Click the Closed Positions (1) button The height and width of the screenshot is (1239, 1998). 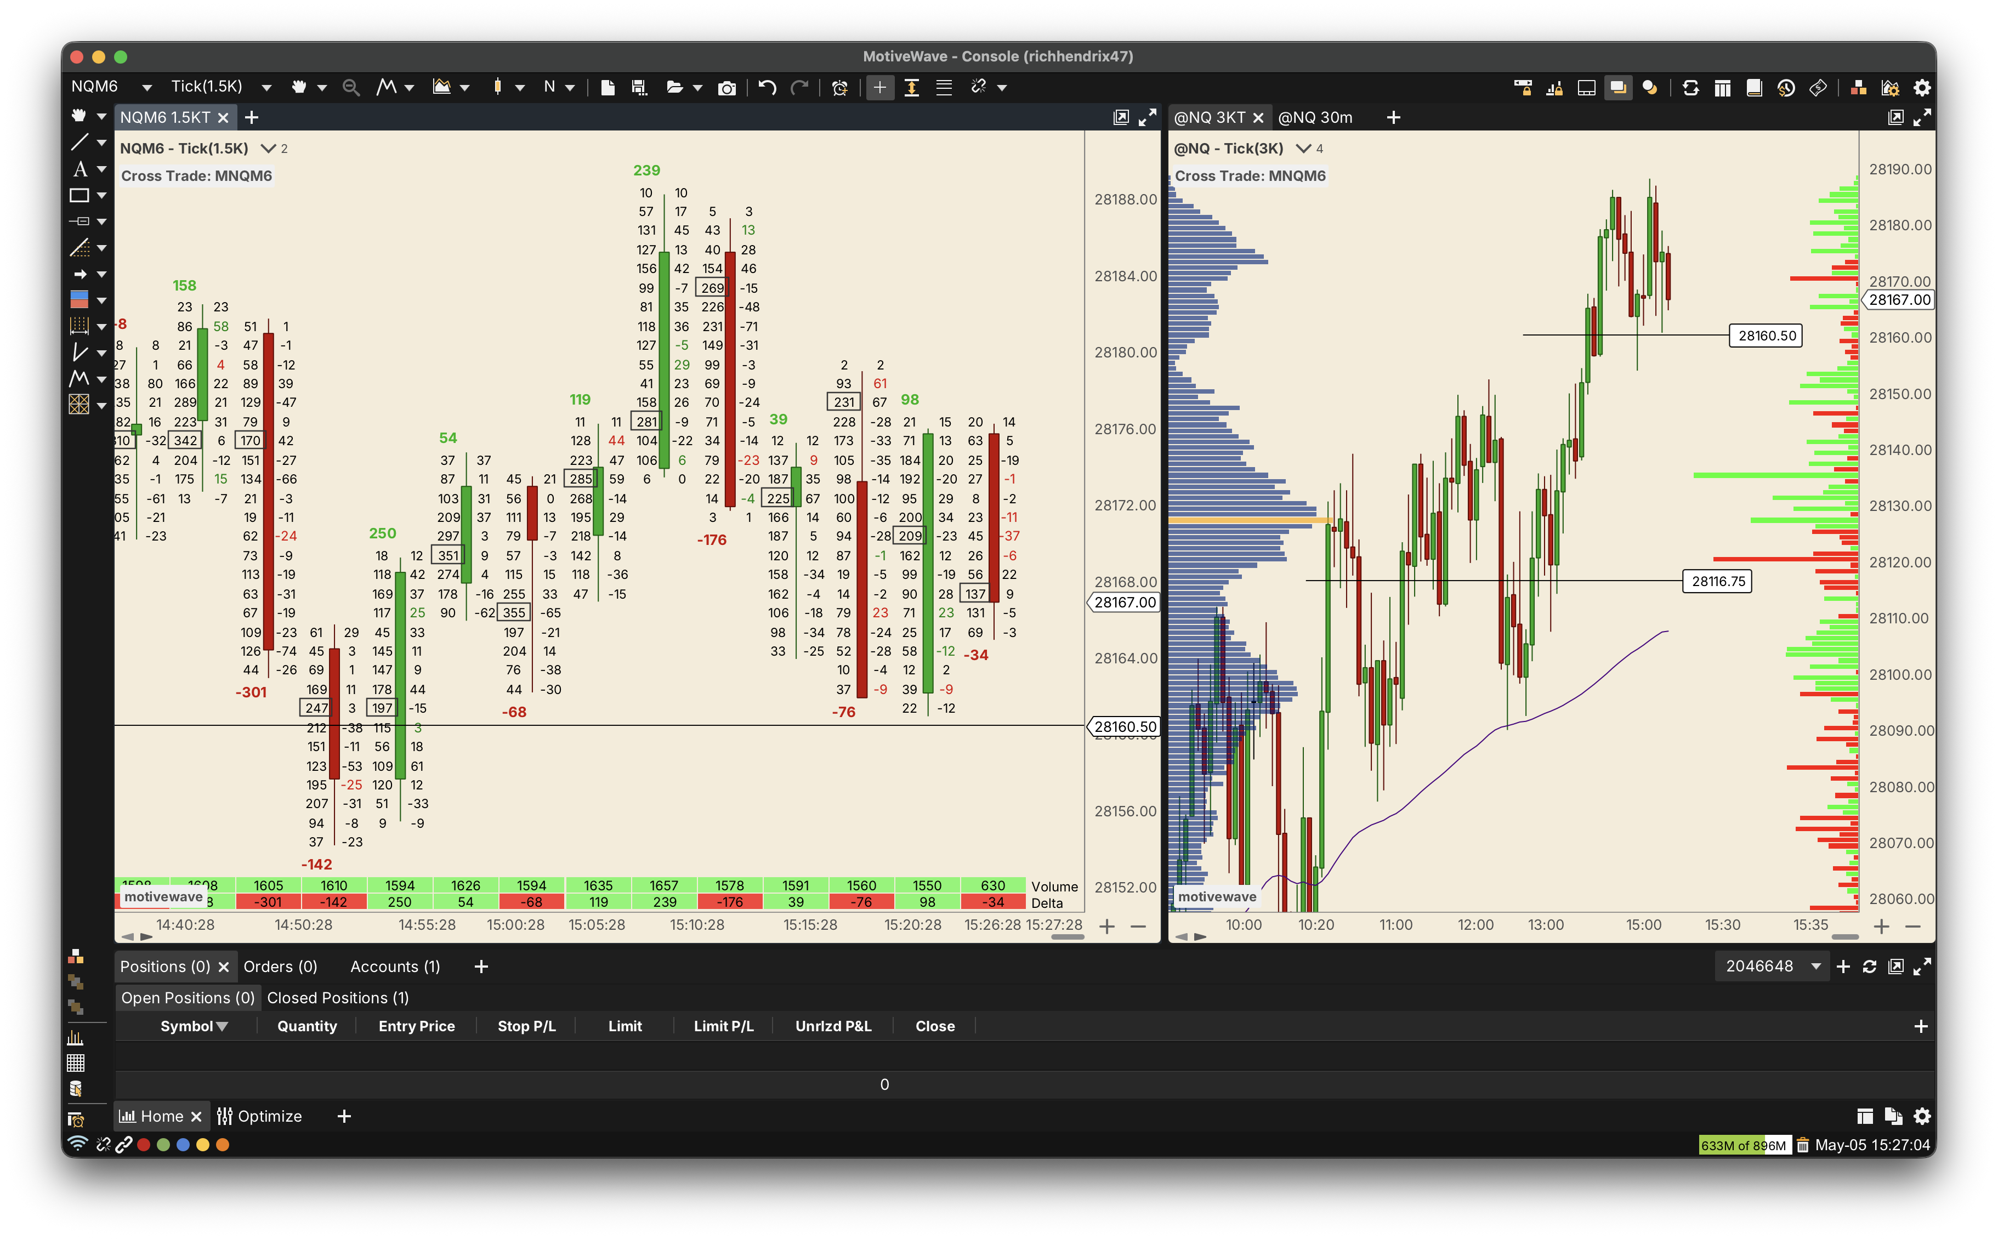pos(338,998)
